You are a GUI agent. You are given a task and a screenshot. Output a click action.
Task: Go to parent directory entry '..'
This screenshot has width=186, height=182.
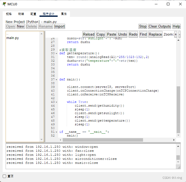tap(7, 34)
